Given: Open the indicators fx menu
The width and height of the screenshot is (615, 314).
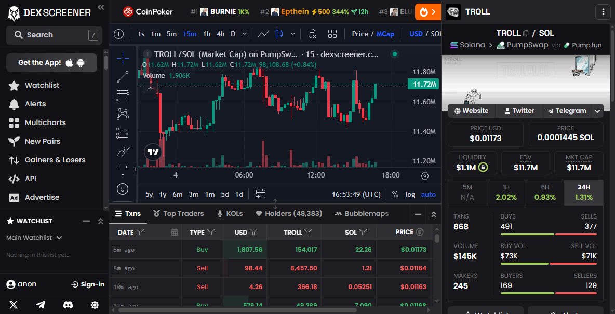Looking at the screenshot, I should (x=313, y=34).
